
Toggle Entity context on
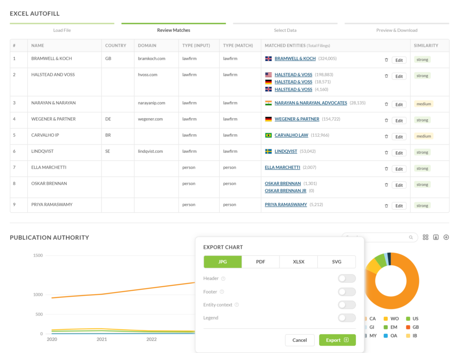(346, 305)
